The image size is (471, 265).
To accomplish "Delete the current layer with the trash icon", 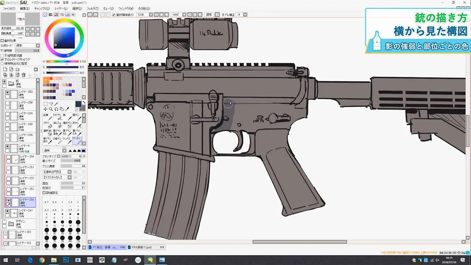I will (23, 75).
